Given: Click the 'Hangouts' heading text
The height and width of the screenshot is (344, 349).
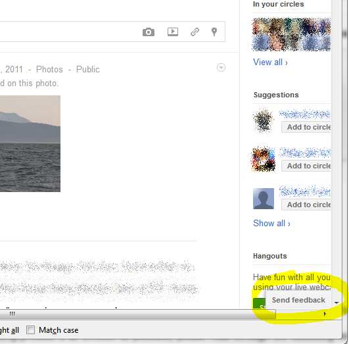Looking at the screenshot, I should pyautogui.click(x=269, y=256).
